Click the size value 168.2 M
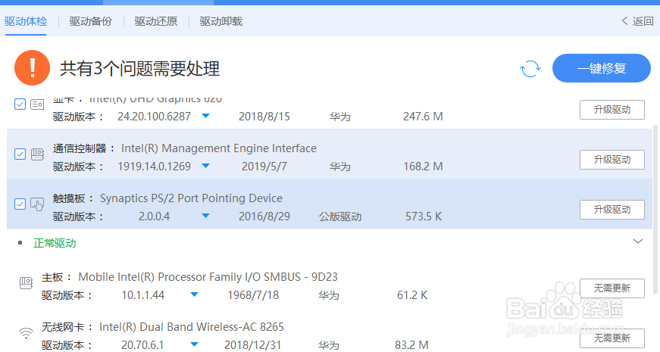This screenshot has width=660, height=352. pos(423,167)
